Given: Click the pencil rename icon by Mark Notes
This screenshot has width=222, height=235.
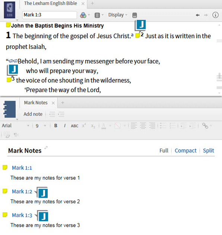Looking at the screenshot, I should pos(46,148).
